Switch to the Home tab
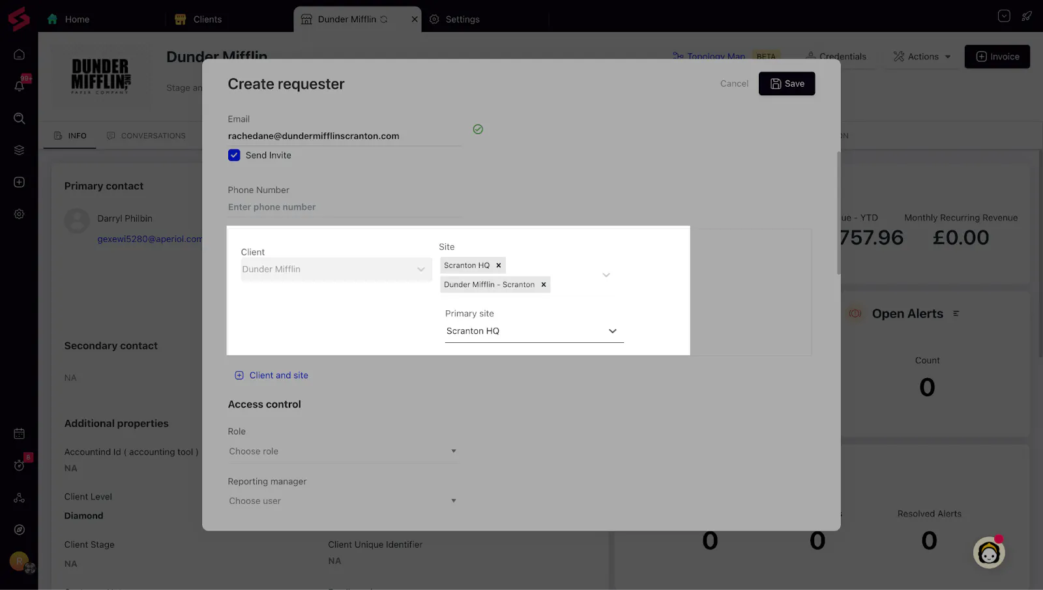 68,20
